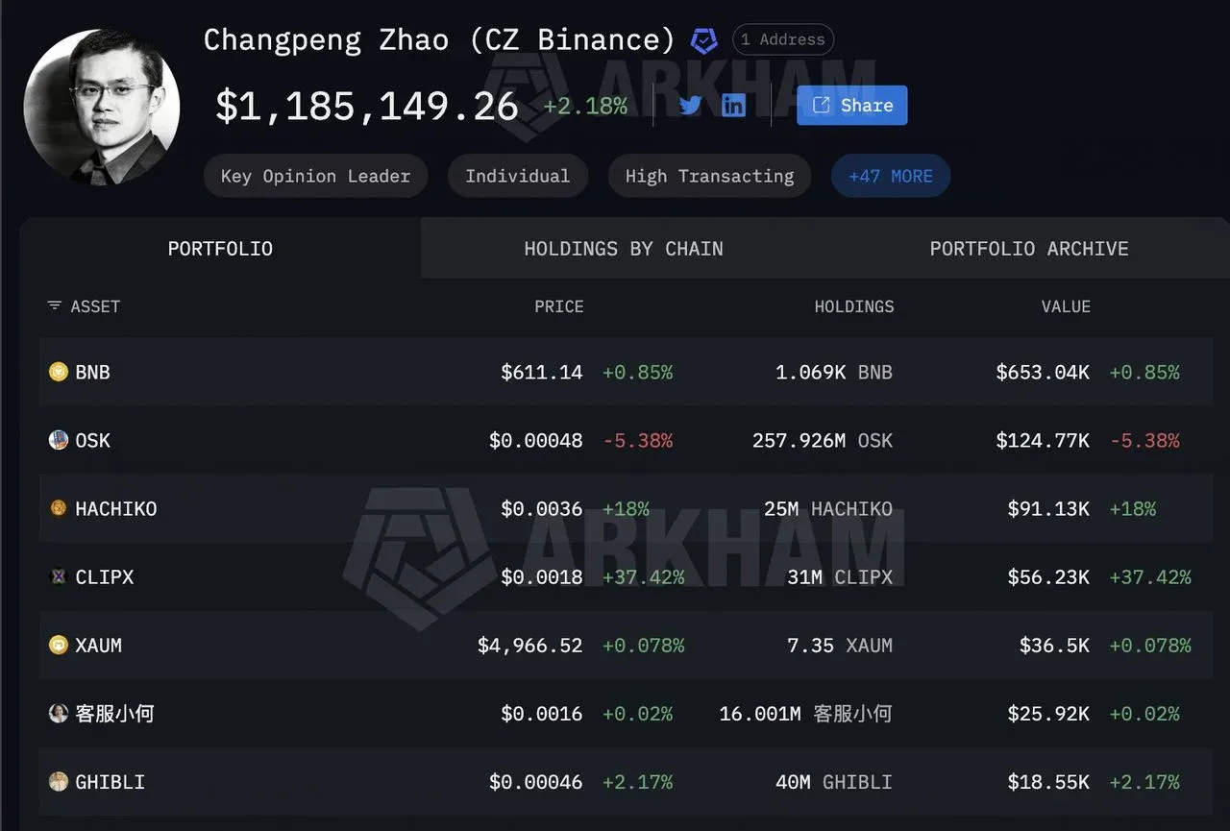1230x831 pixels.
Task: Select the GHIBLI token icon
Action: (x=58, y=782)
